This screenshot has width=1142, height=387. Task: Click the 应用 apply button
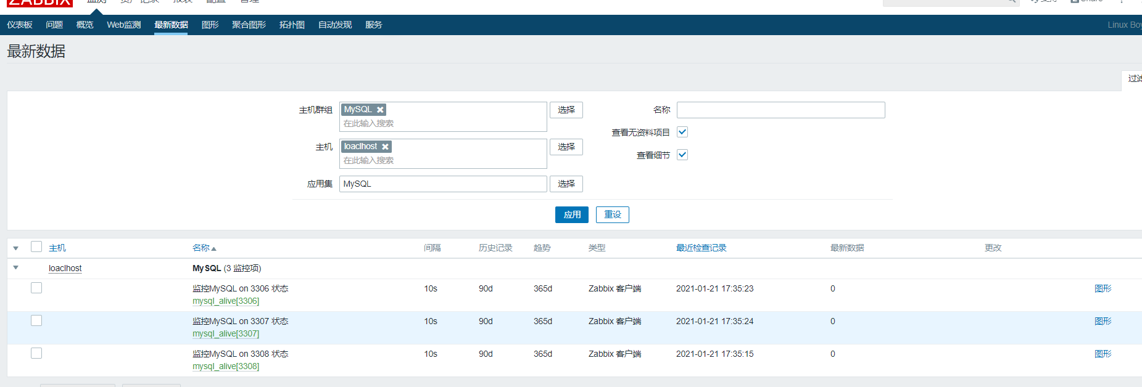[572, 214]
